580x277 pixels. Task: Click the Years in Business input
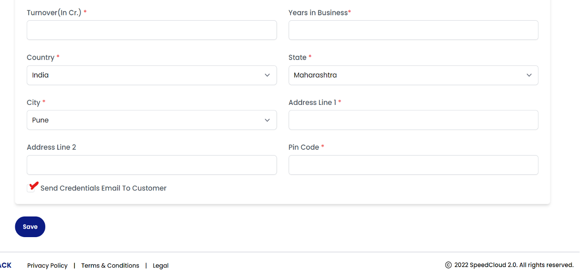[x=413, y=30]
